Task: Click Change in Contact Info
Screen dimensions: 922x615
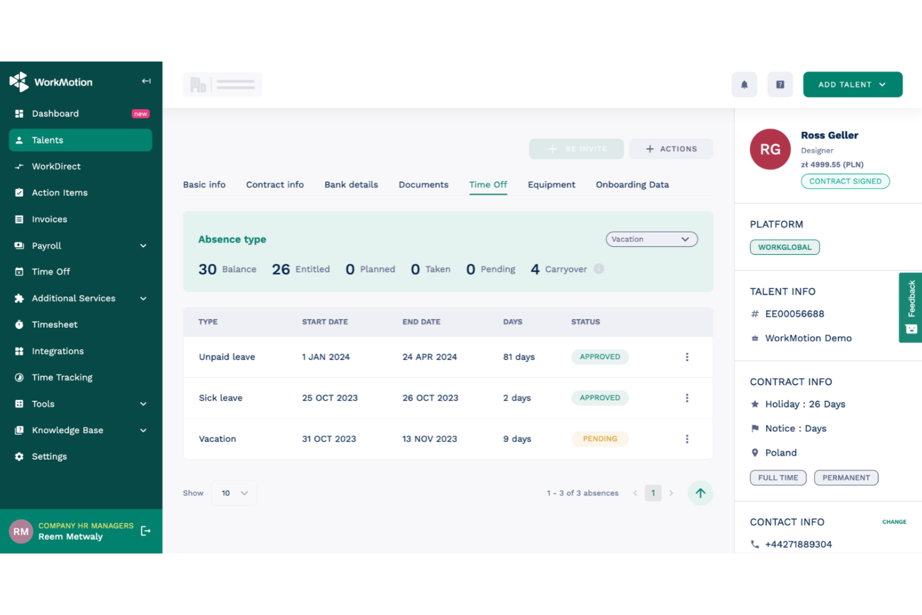Action: click(894, 522)
